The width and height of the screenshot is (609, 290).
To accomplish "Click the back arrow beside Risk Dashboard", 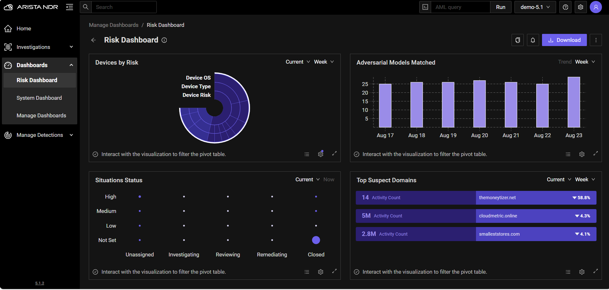I will coord(93,40).
